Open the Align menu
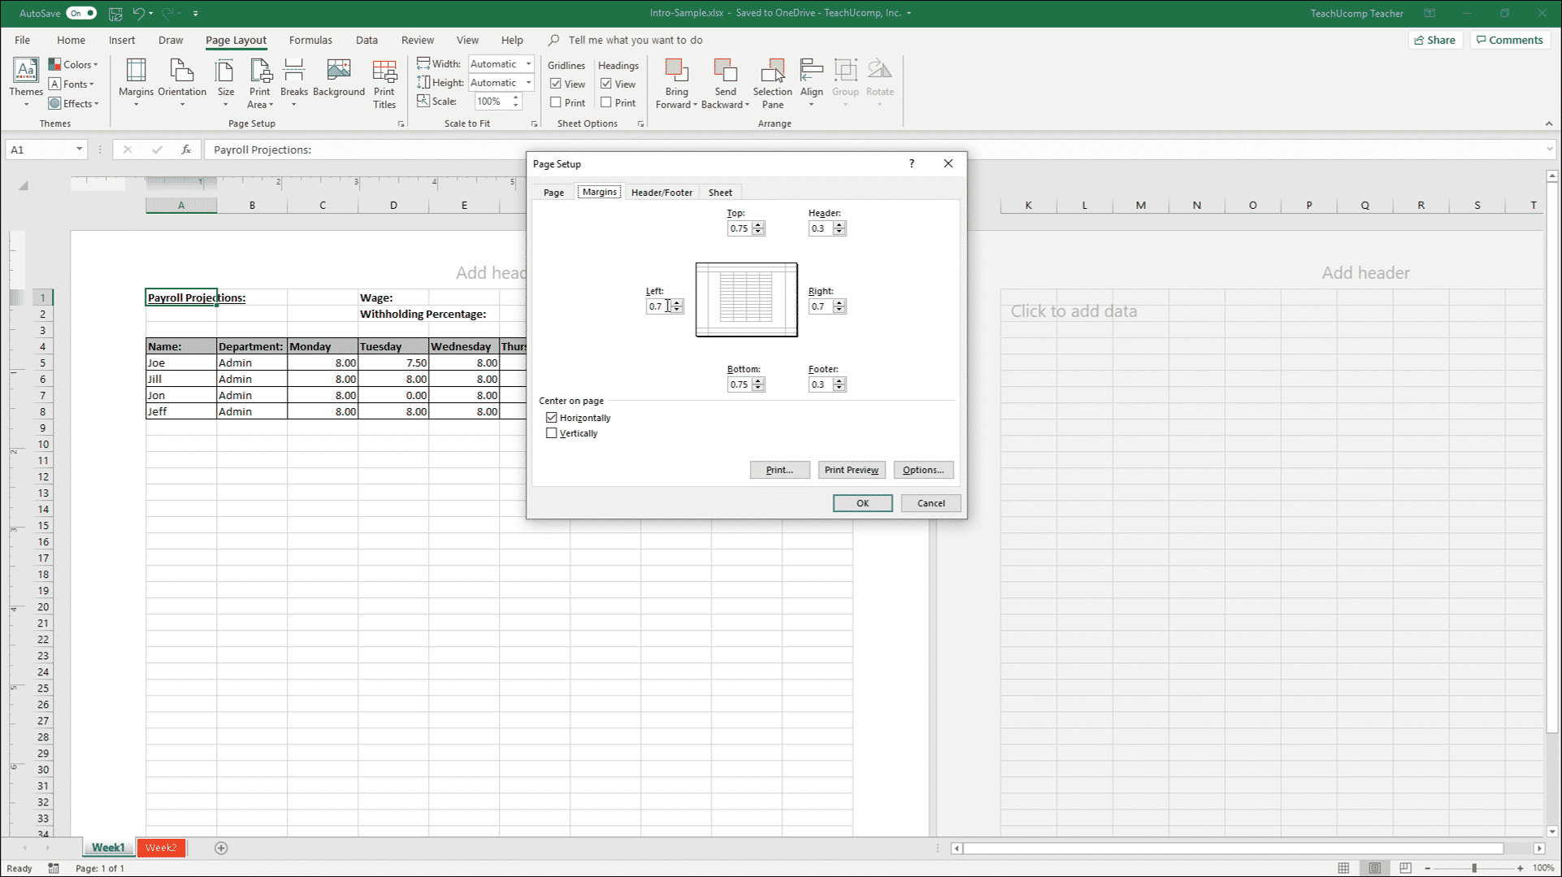Viewport: 1562px width, 877px height. (811, 83)
